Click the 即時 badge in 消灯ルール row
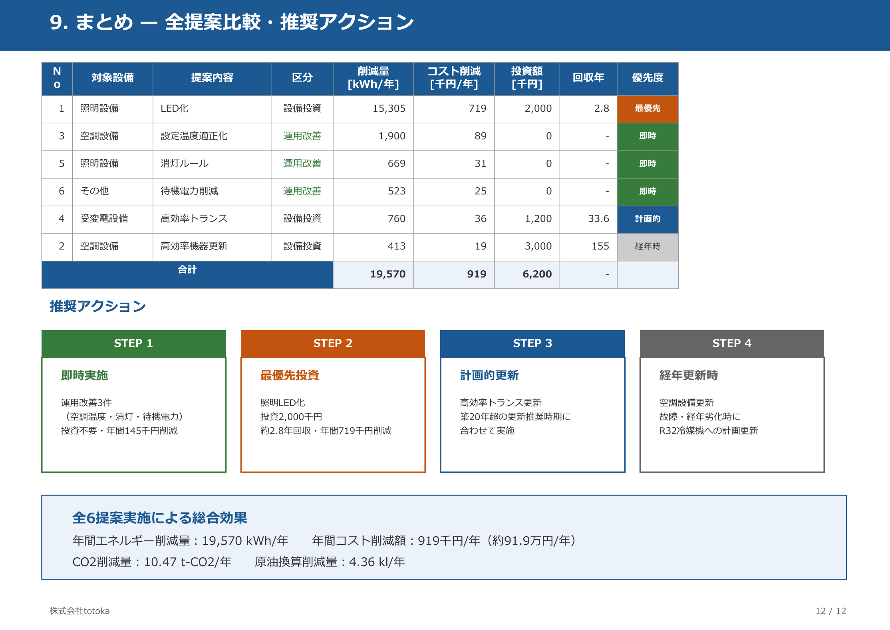This screenshot has height=630, width=890. tap(648, 164)
